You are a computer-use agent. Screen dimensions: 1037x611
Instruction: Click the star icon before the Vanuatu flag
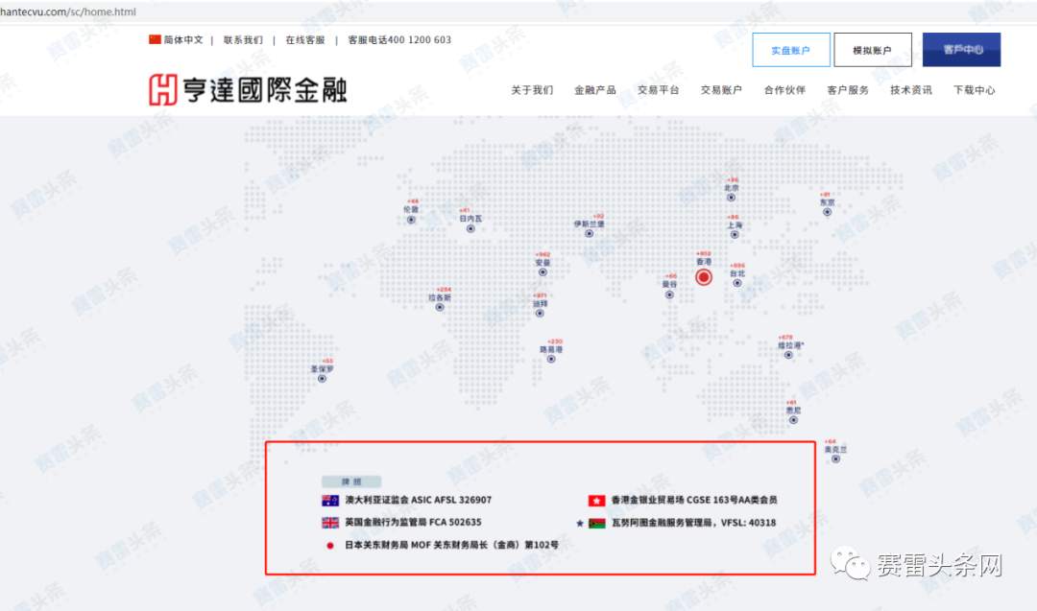[580, 523]
